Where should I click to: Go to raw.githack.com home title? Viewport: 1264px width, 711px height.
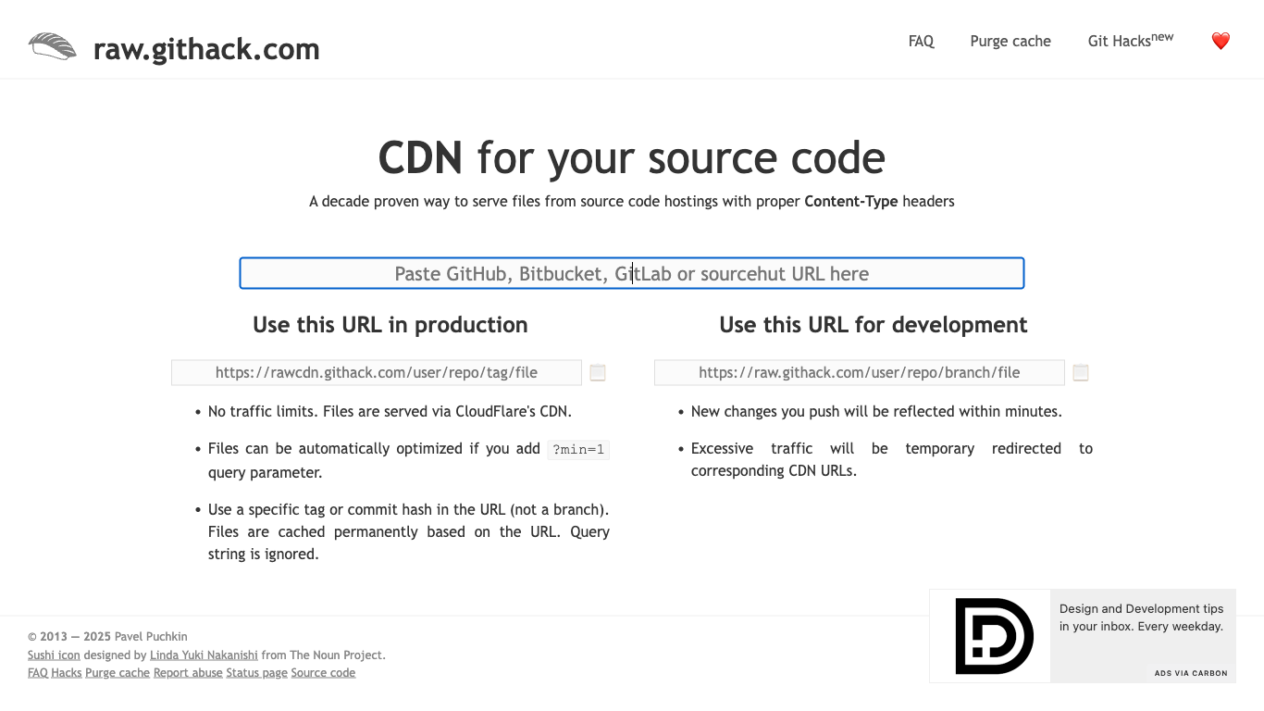[x=206, y=48]
